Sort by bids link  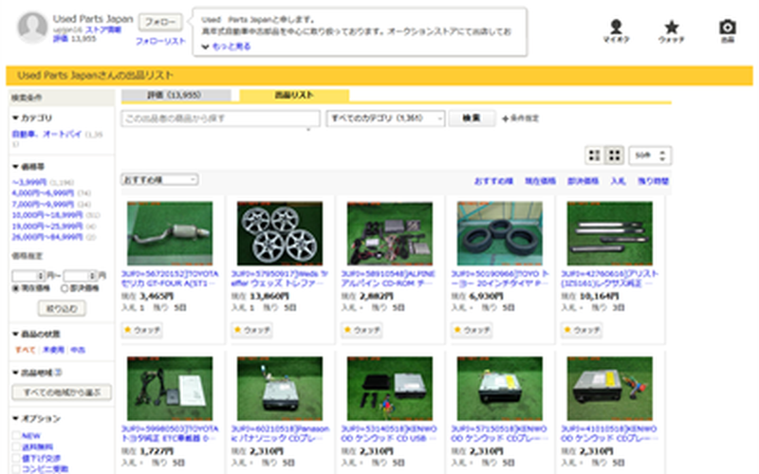(x=619, y=181)
